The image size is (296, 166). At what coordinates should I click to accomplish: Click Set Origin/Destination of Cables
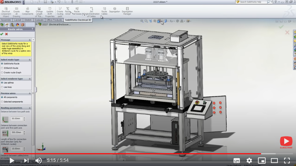pyautogui.click(x=92, y=12)
